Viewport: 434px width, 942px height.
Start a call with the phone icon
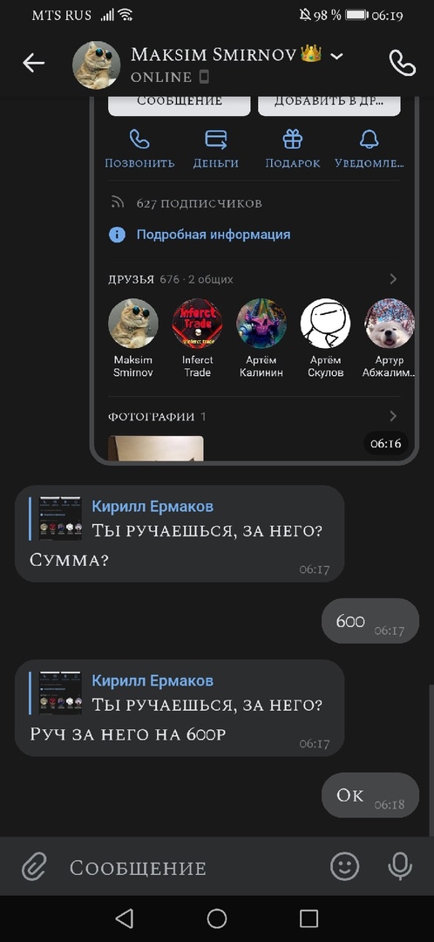tap(402, 63)
